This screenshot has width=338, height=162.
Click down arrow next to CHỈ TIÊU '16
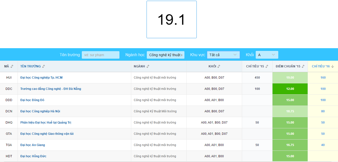[x=333, y=66]
